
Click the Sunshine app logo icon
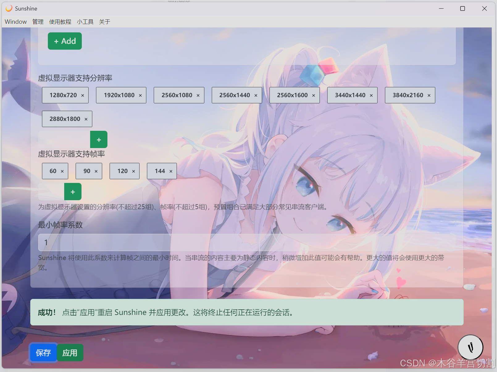[9, 8]
